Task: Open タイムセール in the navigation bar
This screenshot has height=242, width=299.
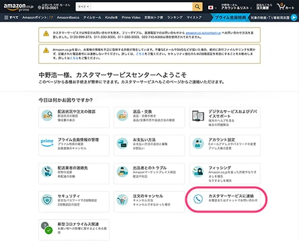Action: [x=92, y=17]
